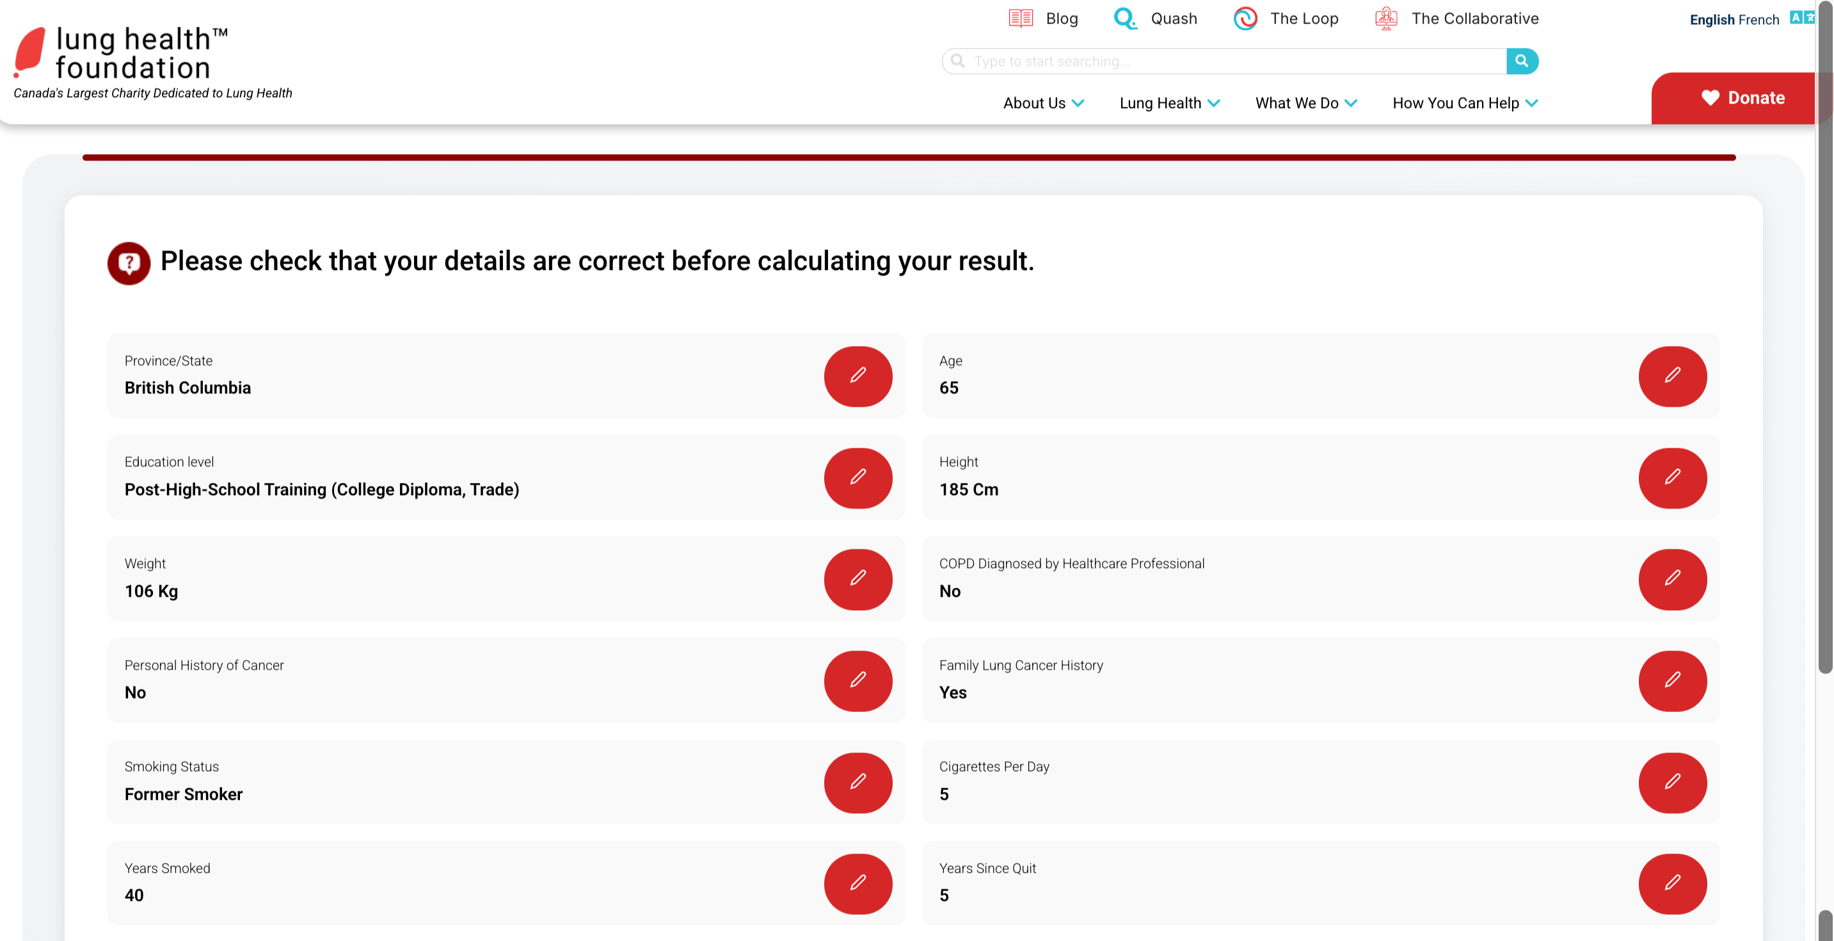The height and width of the screenshot is (941, 1834).
Task: Click the search magnifier button in search bar
Action: (1523, 61)
